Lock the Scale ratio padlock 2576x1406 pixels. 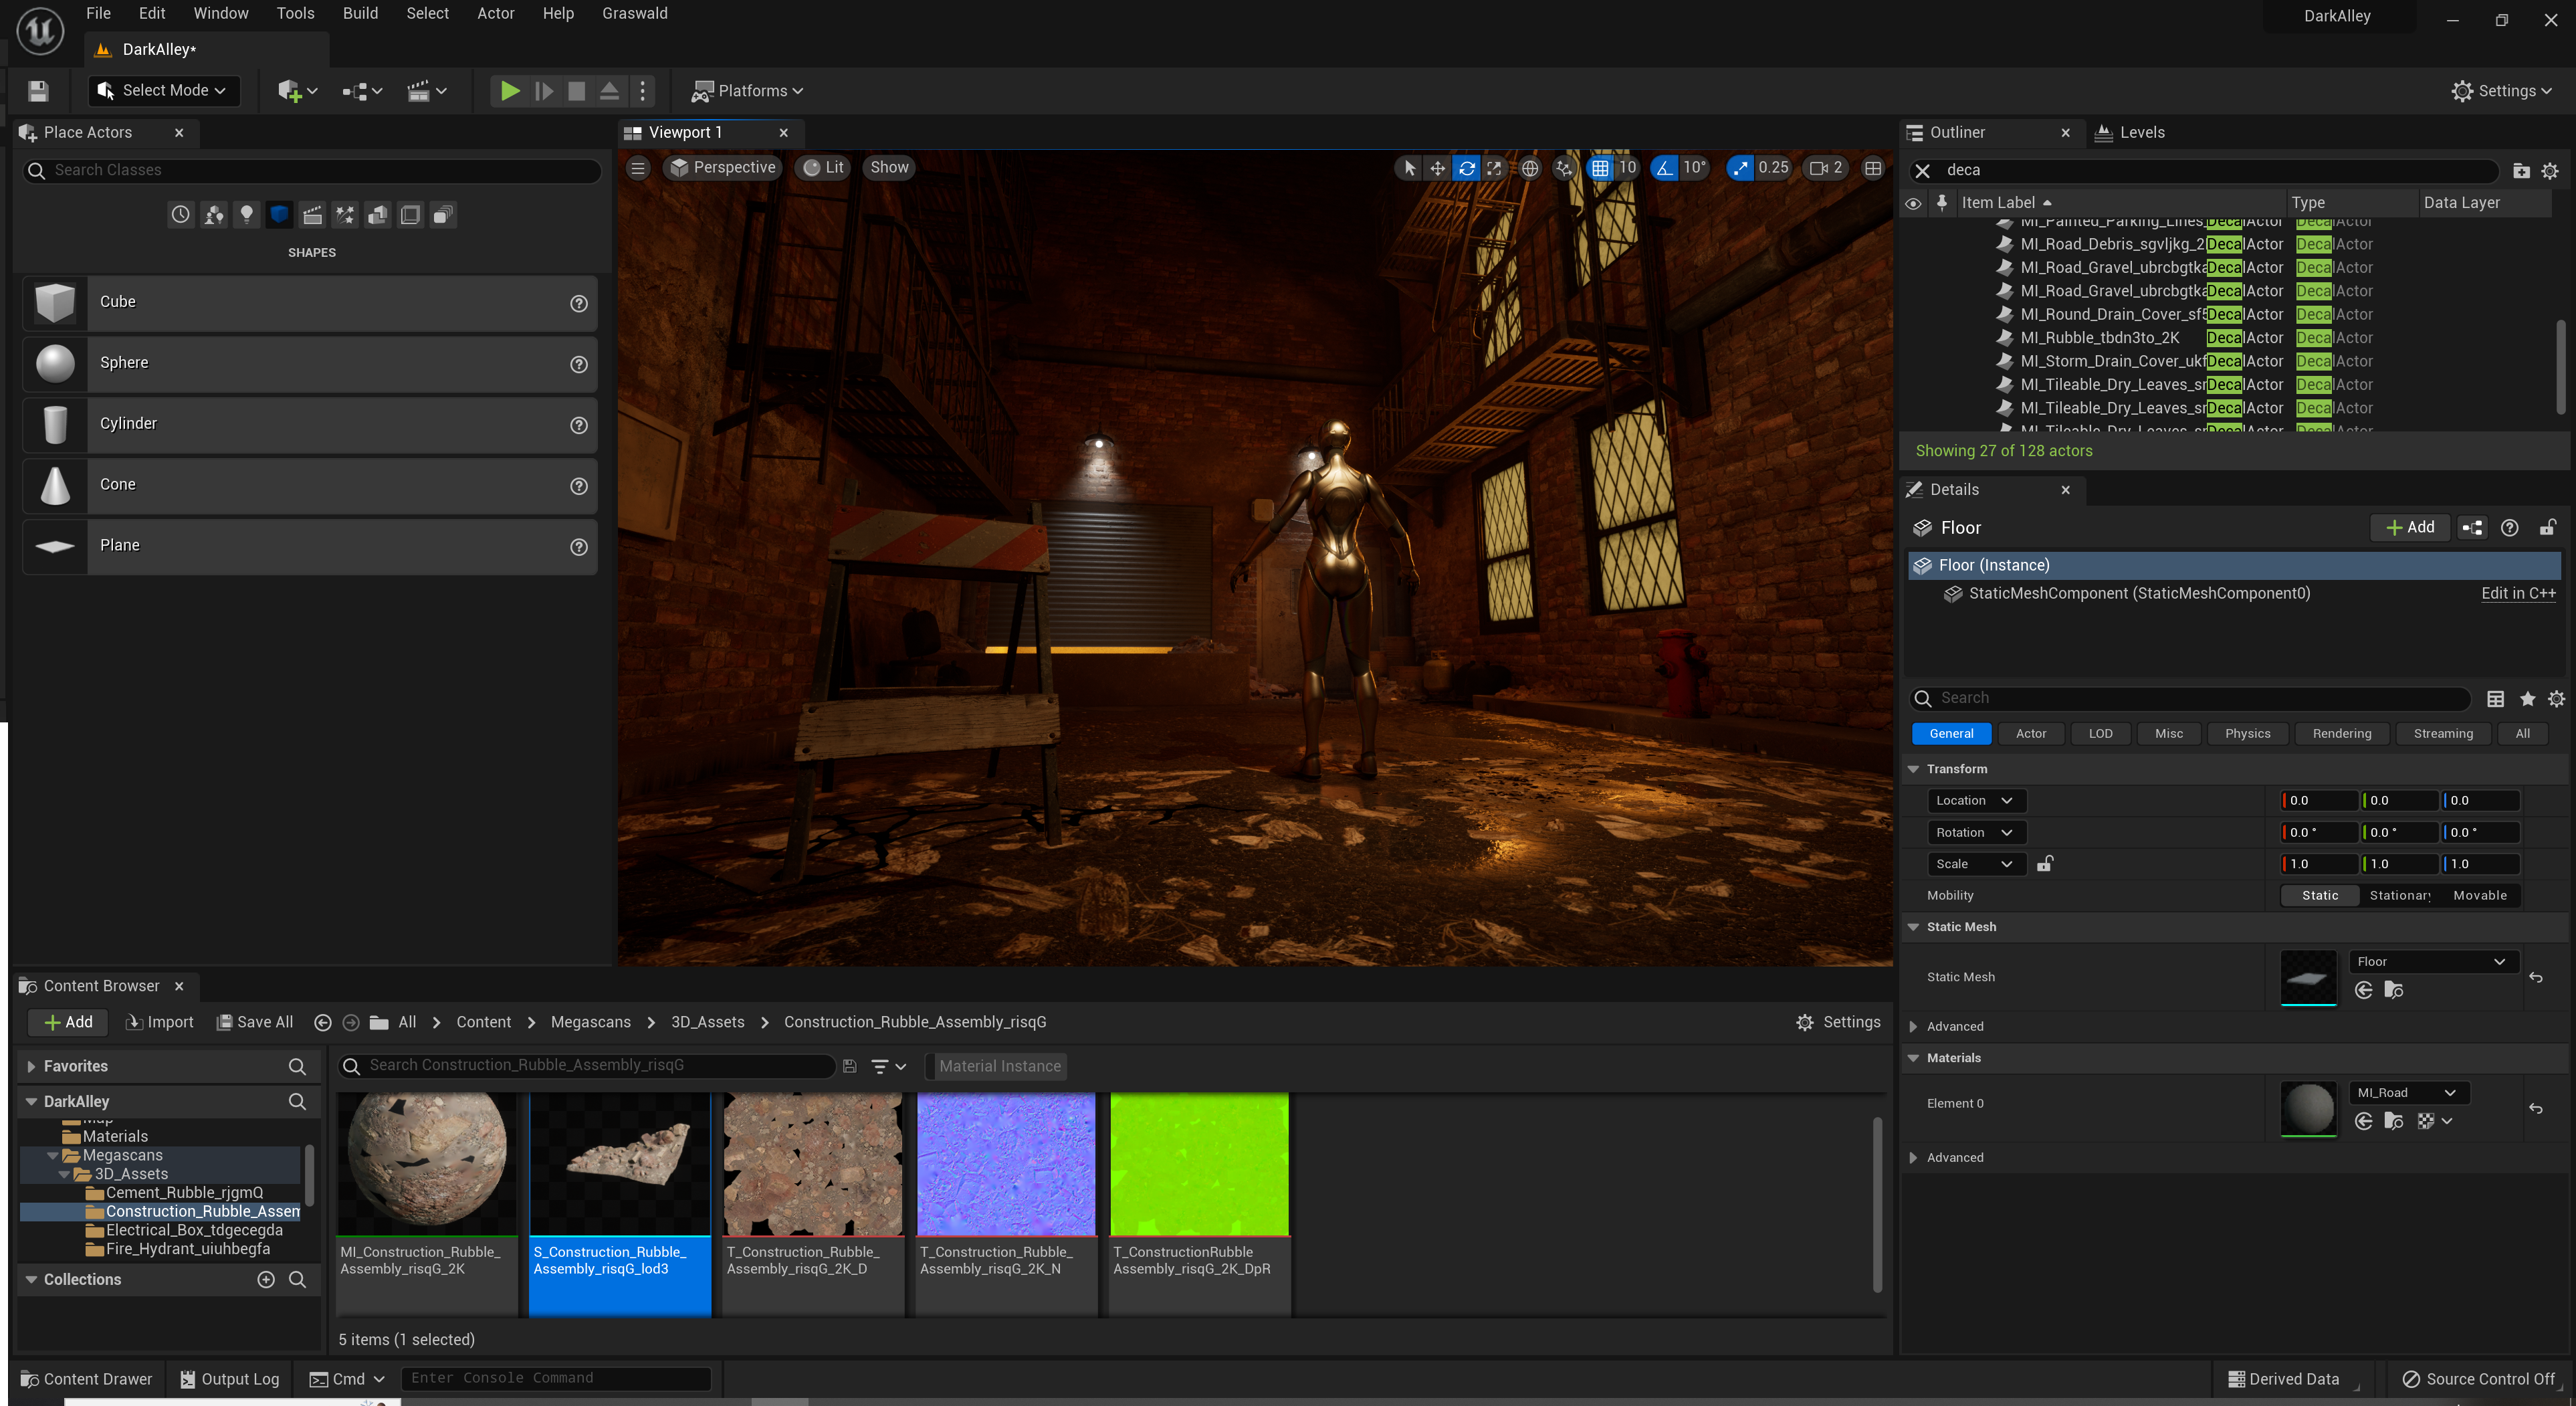point(2045,863)
